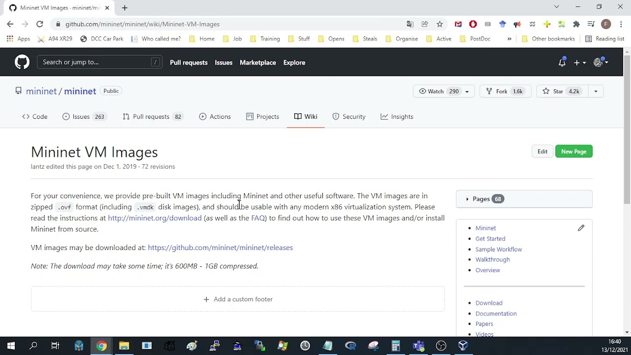The height and width of the screenshot is (355, 631).
Task: Open the mininet.org/download link
Action: point(155,218)
